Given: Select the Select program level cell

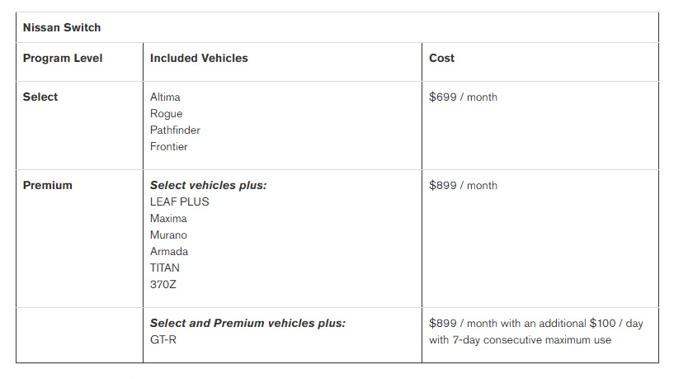Looking at the screenshot, I should (40, 97).
